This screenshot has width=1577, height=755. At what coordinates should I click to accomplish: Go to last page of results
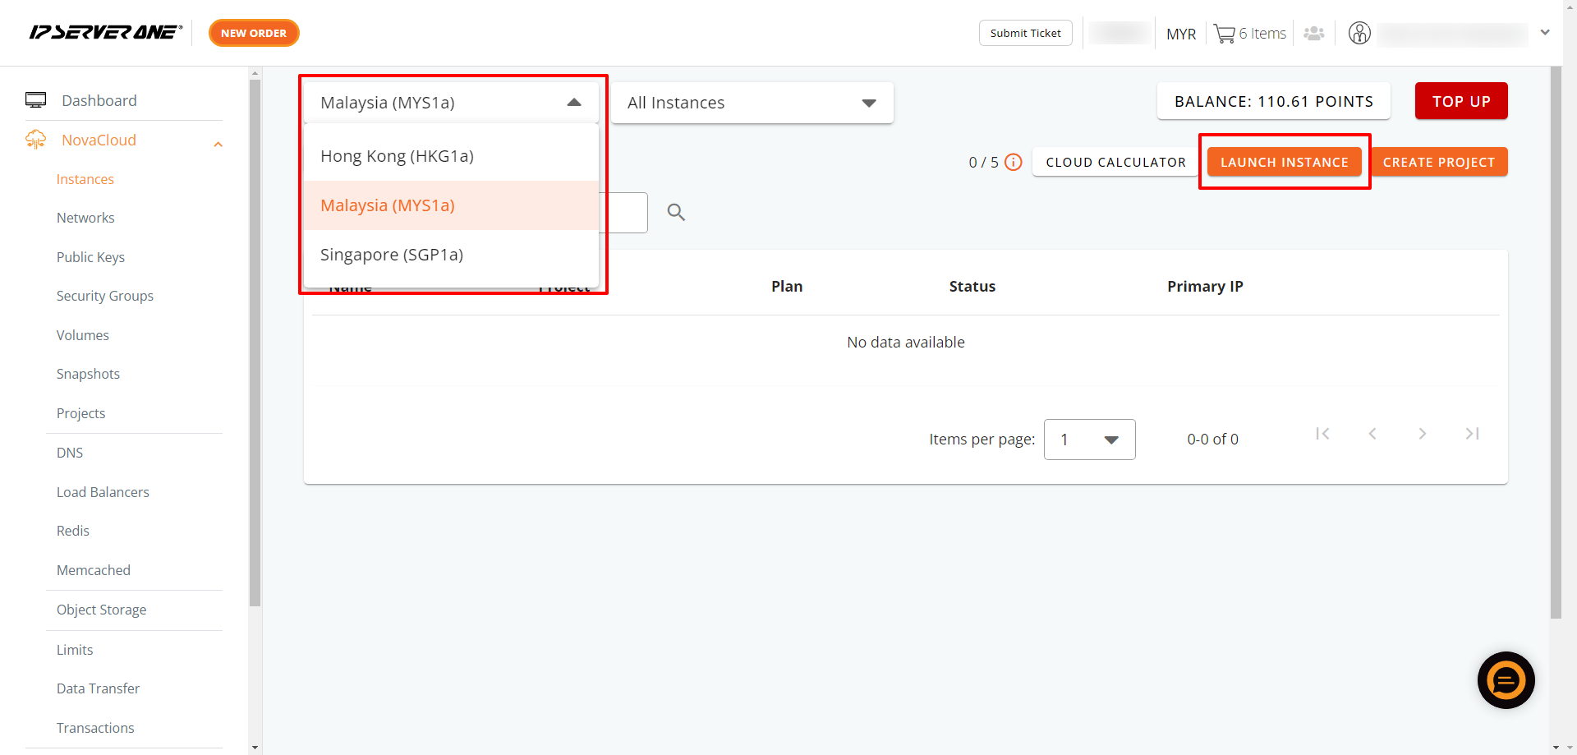point(1473,434)
